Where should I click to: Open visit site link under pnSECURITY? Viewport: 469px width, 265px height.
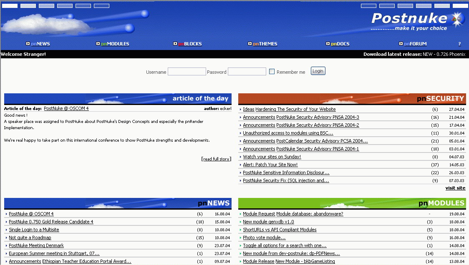455,188
